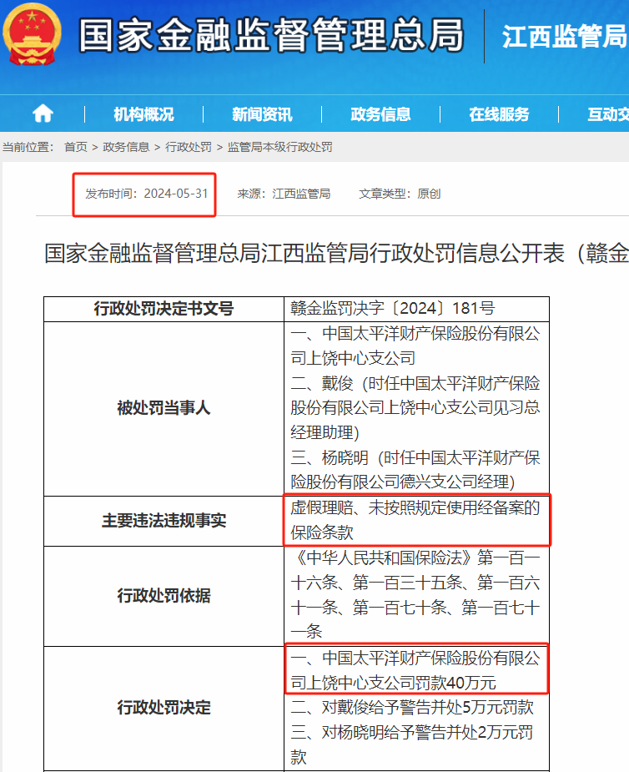The image size is (629, 772).
Task: Click the 对戴俊给予警告并处5万元罚款 line
Action: click(412, 708)
